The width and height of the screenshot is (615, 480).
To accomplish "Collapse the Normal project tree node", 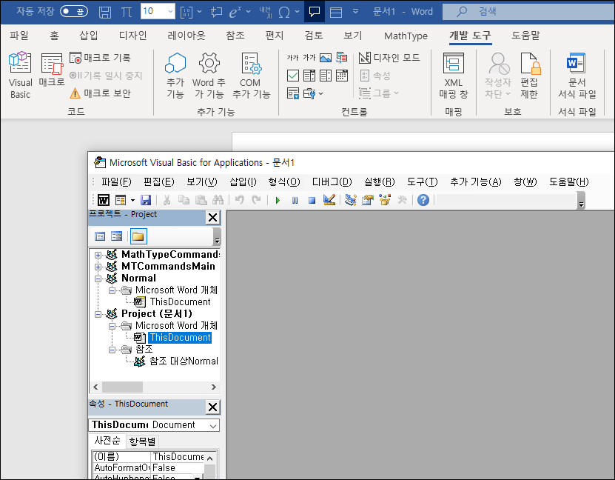I will tap(98, 278).
